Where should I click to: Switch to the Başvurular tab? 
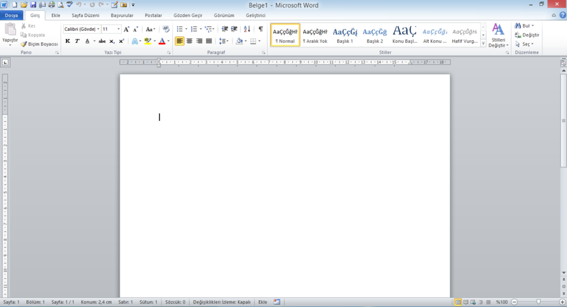point(122,16)
